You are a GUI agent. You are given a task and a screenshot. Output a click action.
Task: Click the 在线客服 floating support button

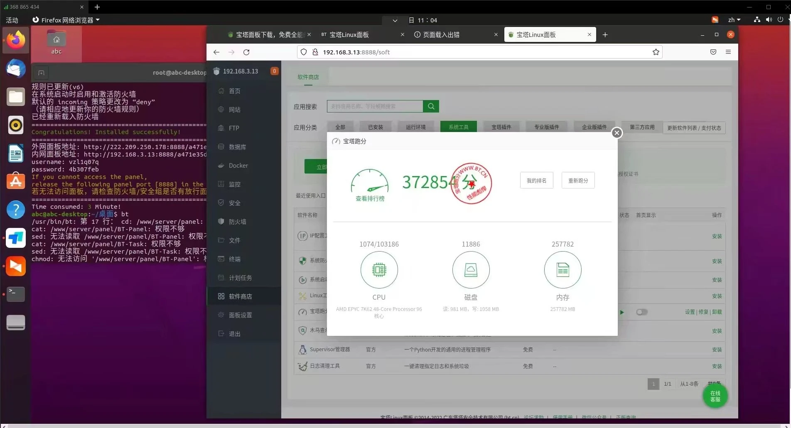[x=715, y=396]
